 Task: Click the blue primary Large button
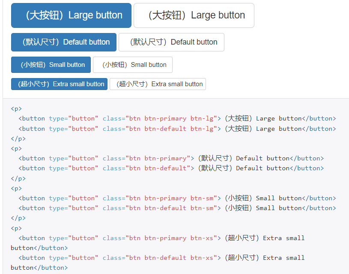71,15
